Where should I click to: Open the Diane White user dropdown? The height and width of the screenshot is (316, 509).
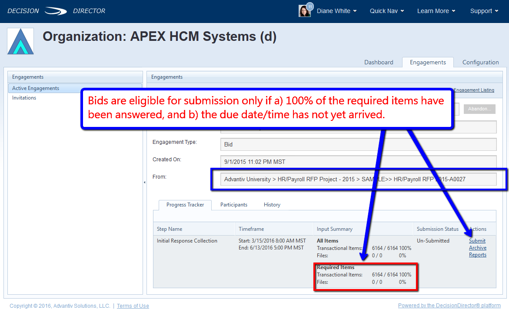(336, 11)
